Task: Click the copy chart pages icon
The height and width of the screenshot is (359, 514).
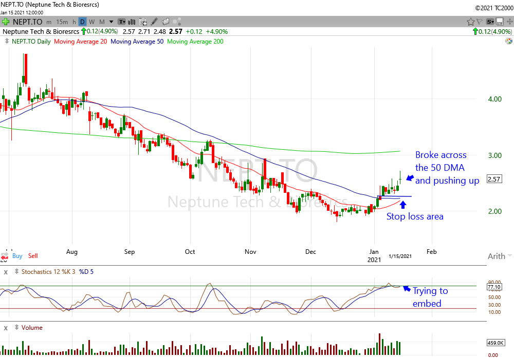Action: [x=166, y=22]
